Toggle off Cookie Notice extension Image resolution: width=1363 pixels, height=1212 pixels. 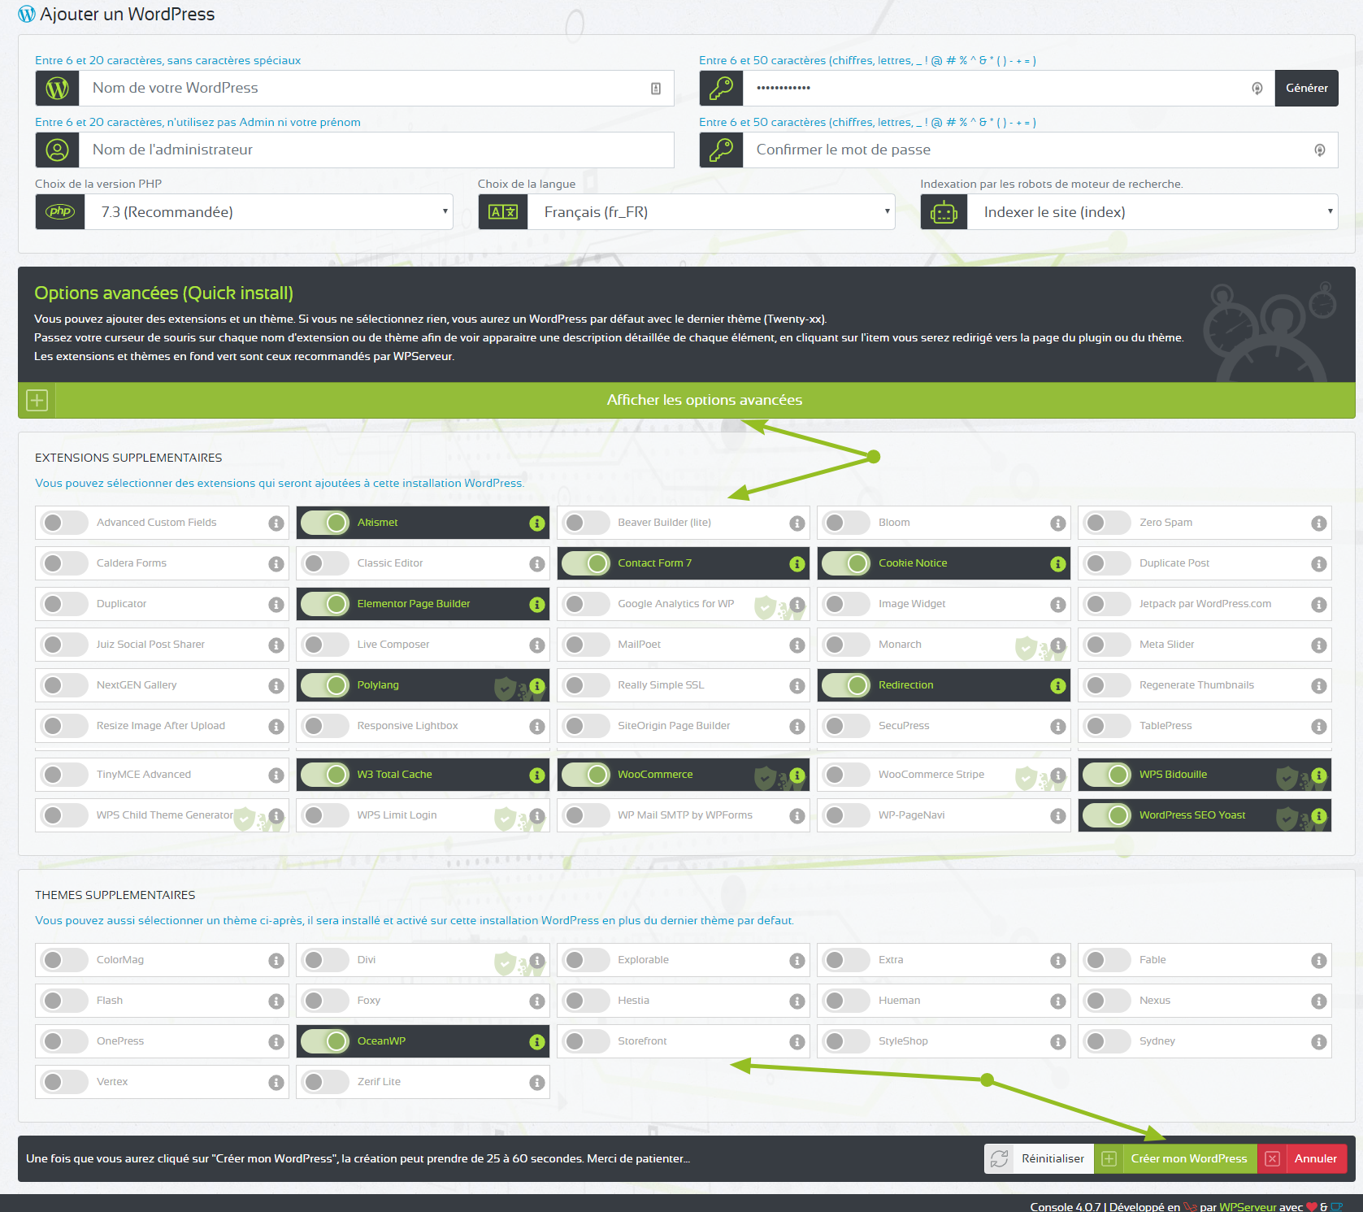point(846,563)
